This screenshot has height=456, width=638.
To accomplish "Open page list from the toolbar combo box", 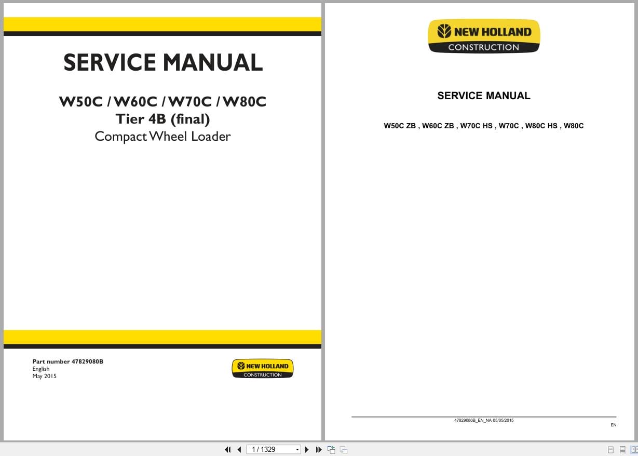I will (x=297, y=449).
